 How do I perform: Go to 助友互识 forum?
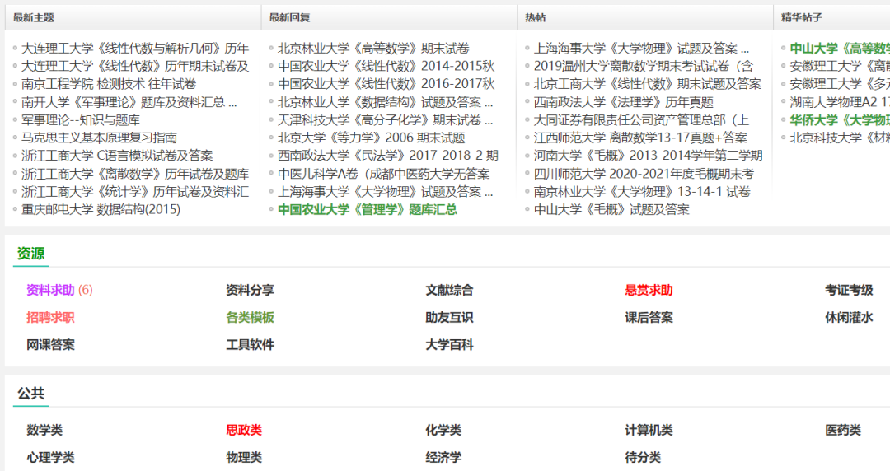tap(450, 317)
